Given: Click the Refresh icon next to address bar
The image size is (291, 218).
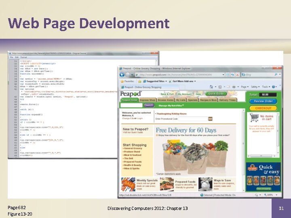Looking at the screenshot, I should click(232, 75).
